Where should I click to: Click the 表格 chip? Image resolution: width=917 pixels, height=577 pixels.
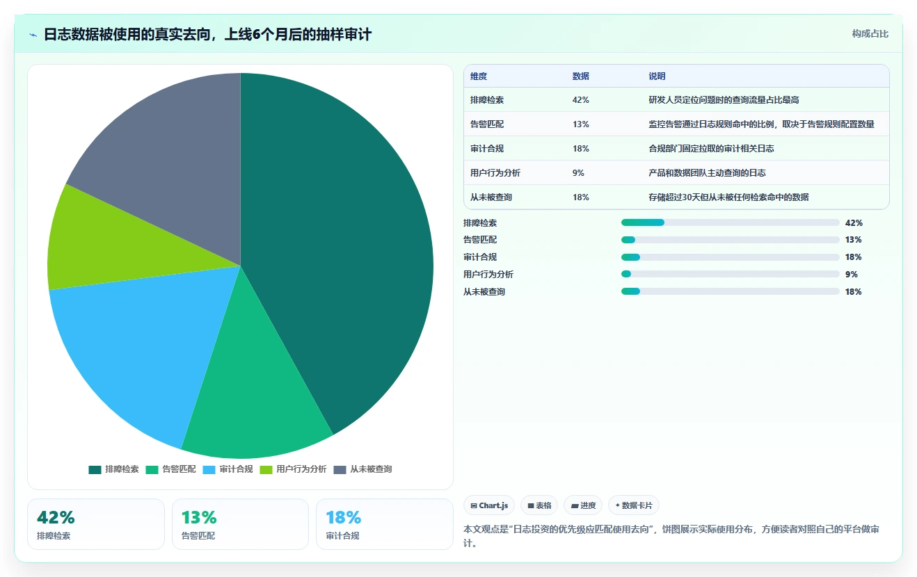[x=539, y=505]
